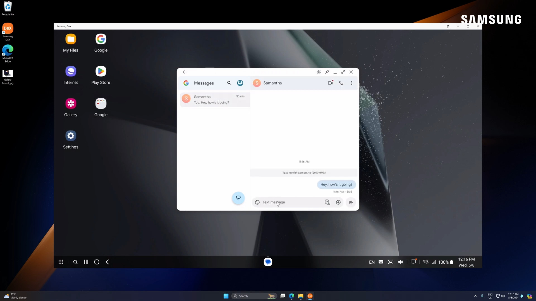Record a voice message
This screenshot has height=301, width=536.
pos(351,202)
